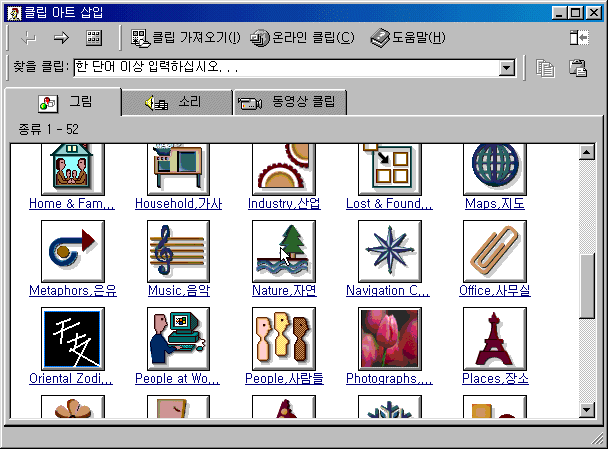Click the Maps,지도 category link
The height and width of the screenshot is (449, 608).
[495, 203]
